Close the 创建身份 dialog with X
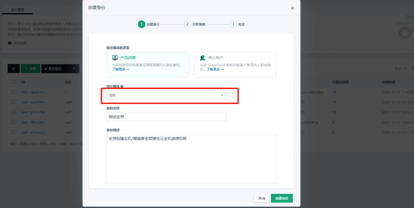 (x=293, y=8)
